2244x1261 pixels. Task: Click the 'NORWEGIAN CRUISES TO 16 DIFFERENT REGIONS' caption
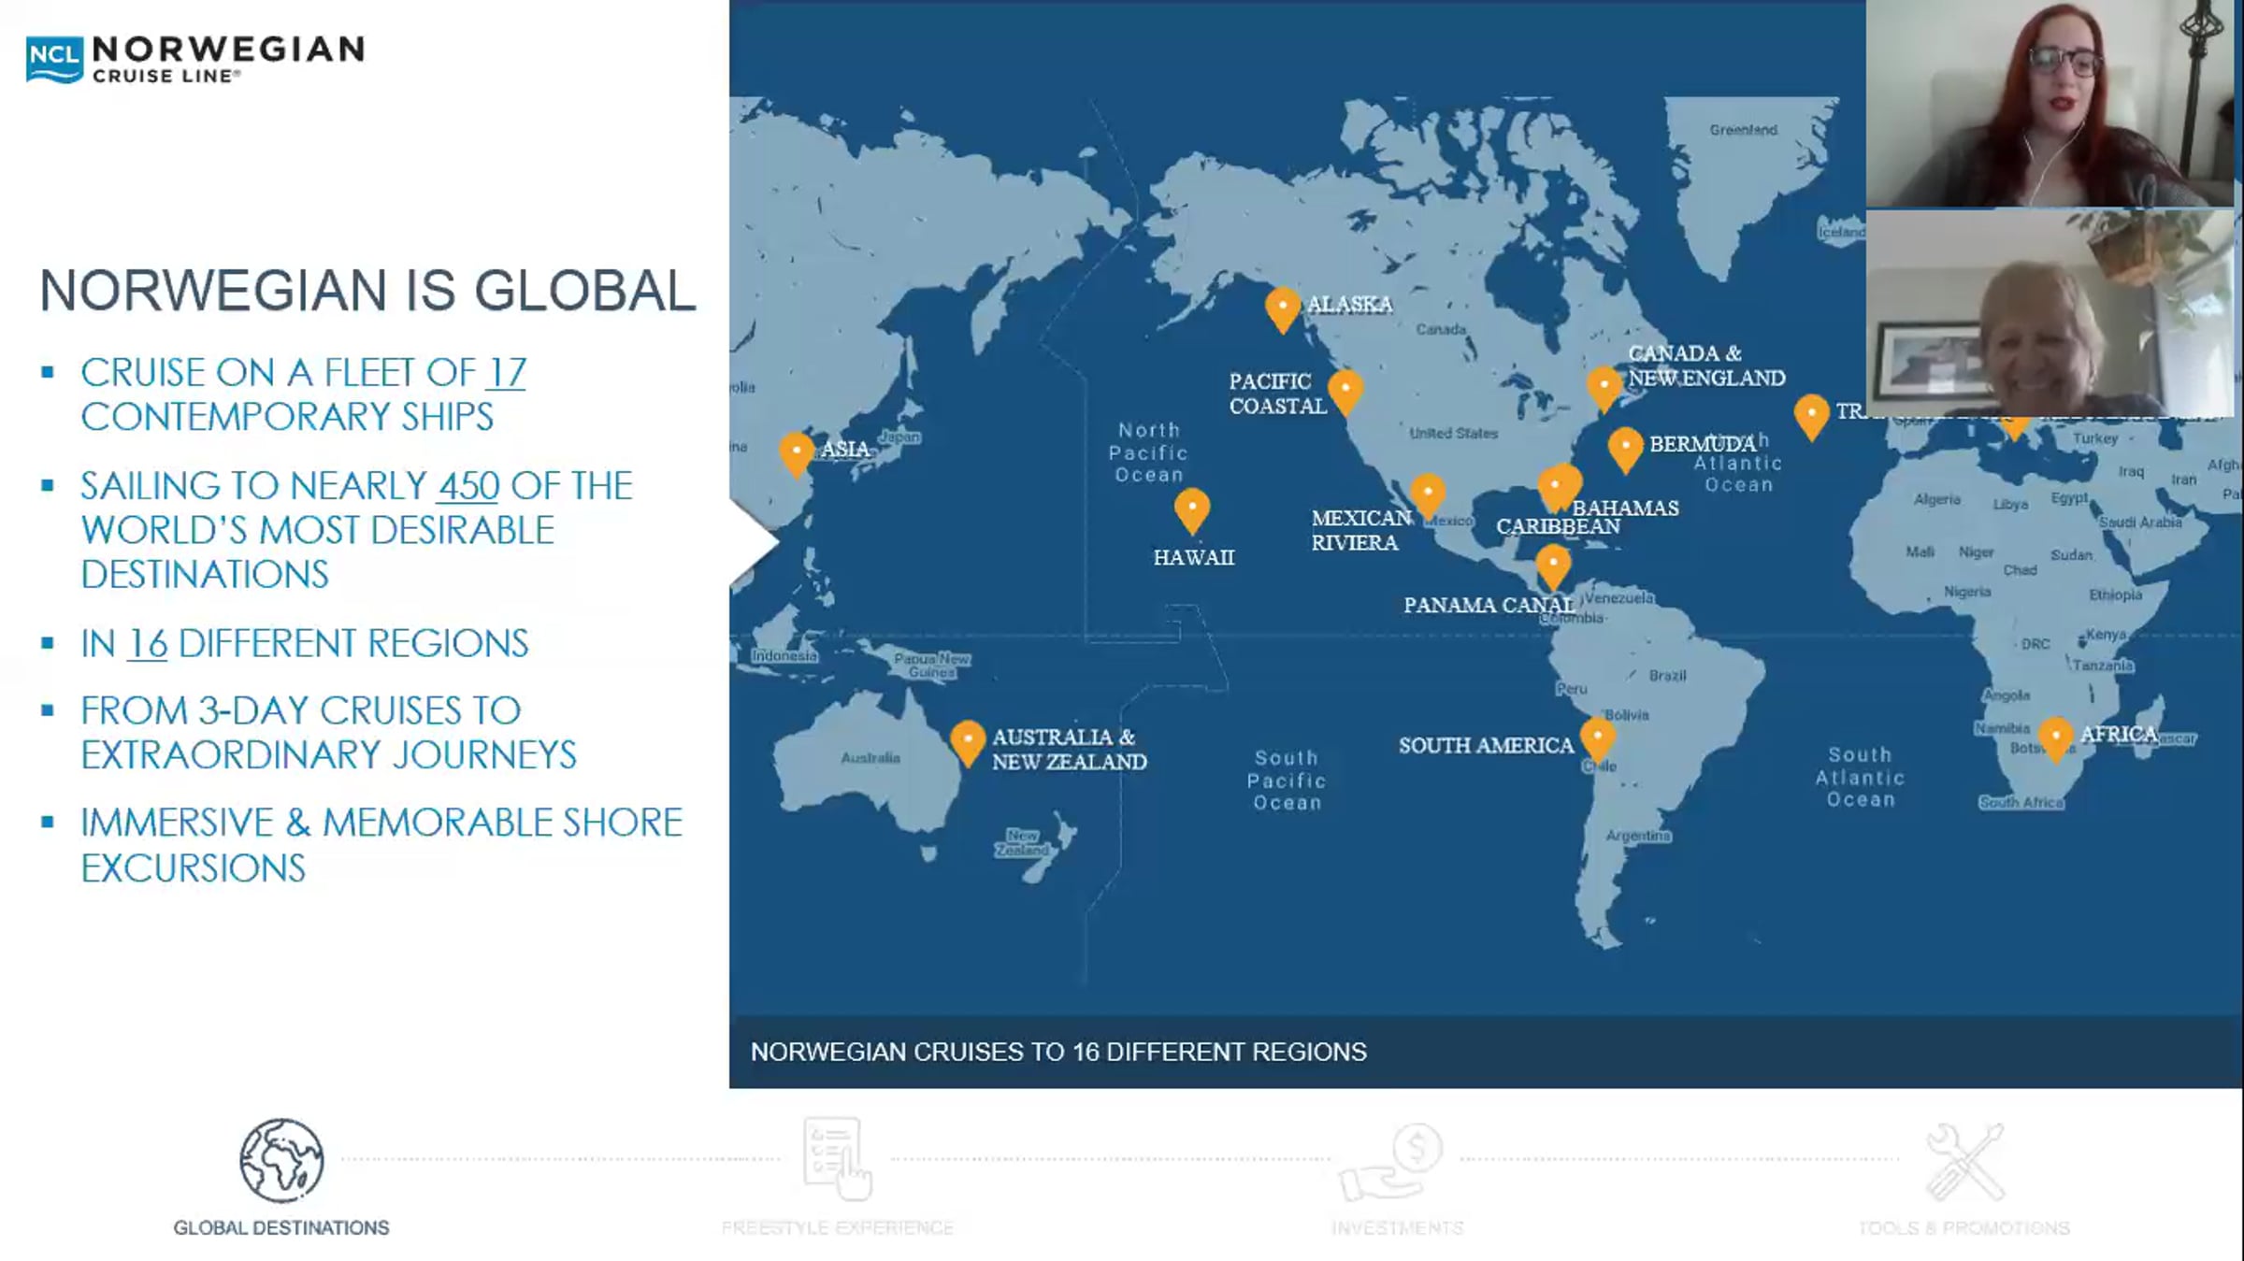click(x=1058, y=1052)
